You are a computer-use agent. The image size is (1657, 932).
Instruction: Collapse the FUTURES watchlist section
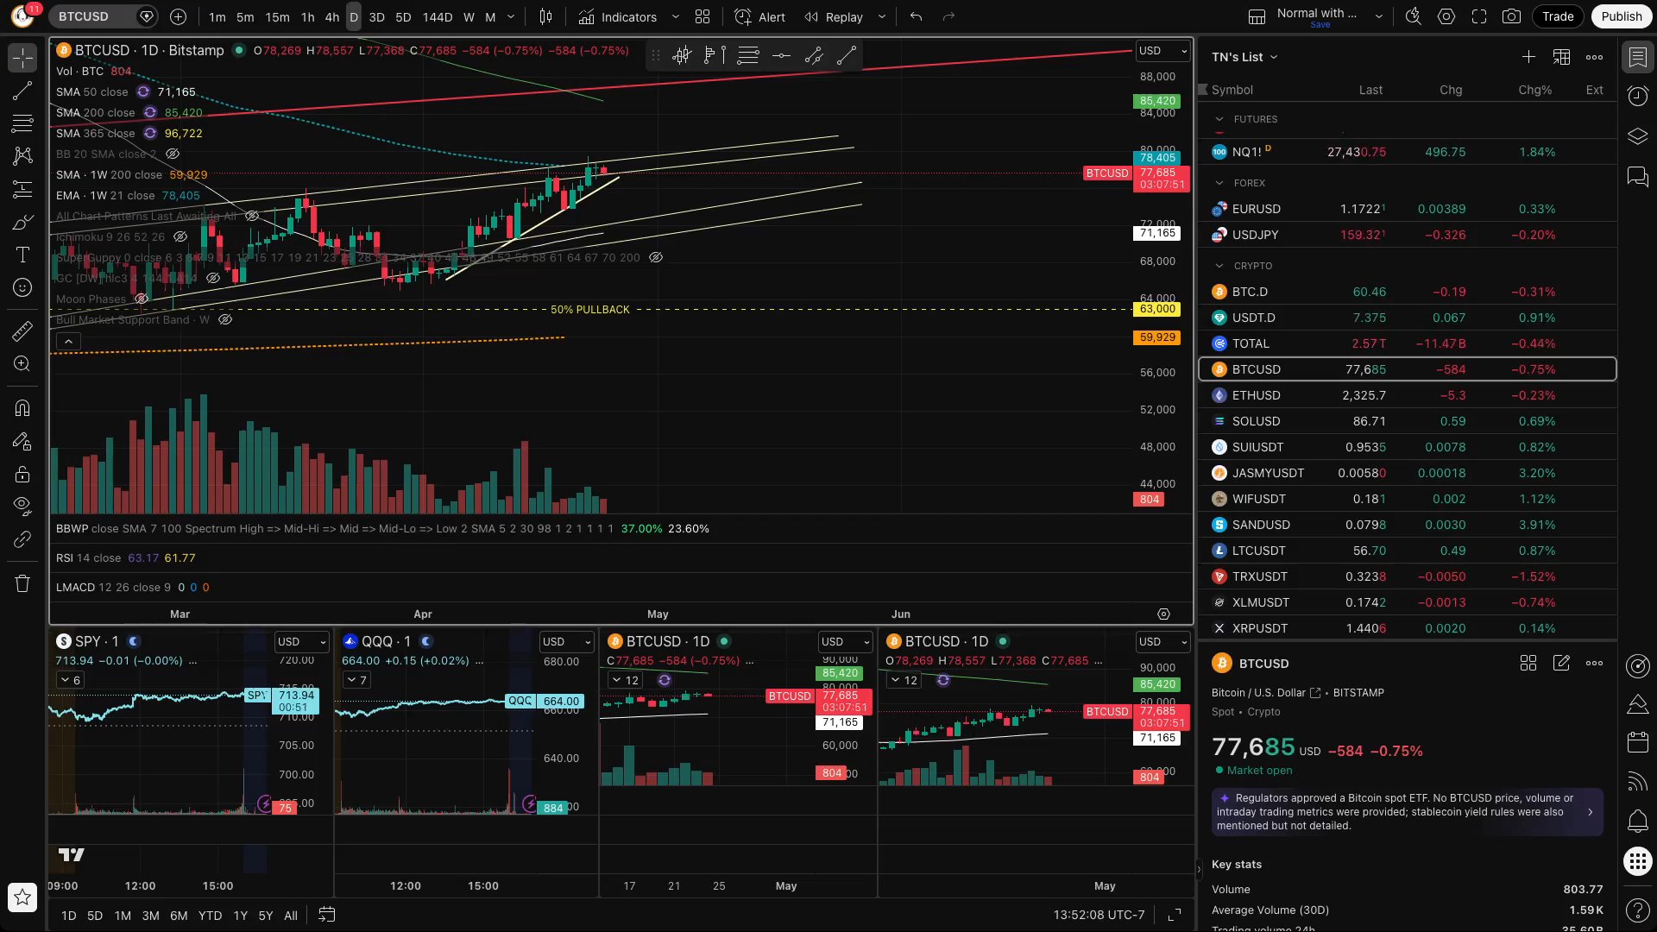coord(1219,119)
